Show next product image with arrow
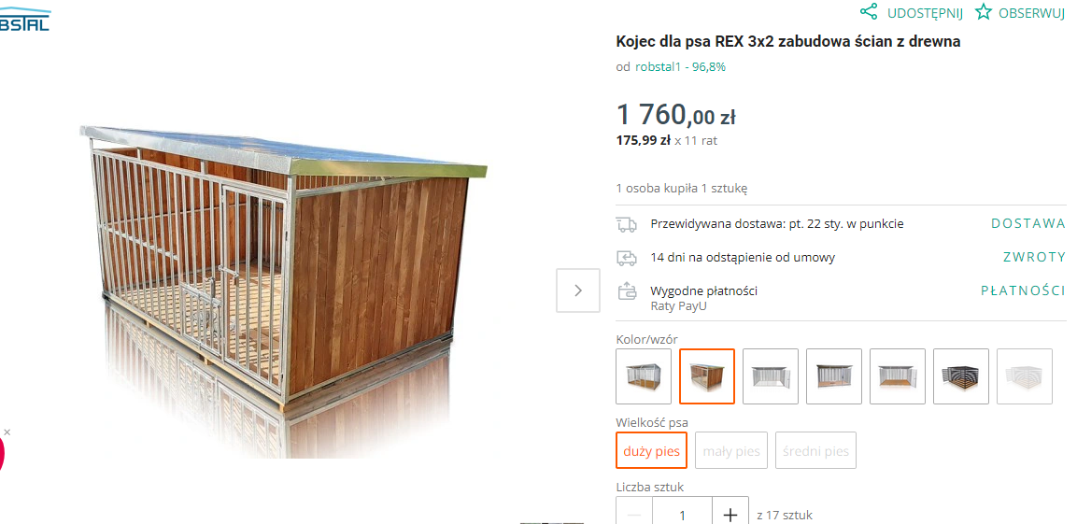 [577, 290]
